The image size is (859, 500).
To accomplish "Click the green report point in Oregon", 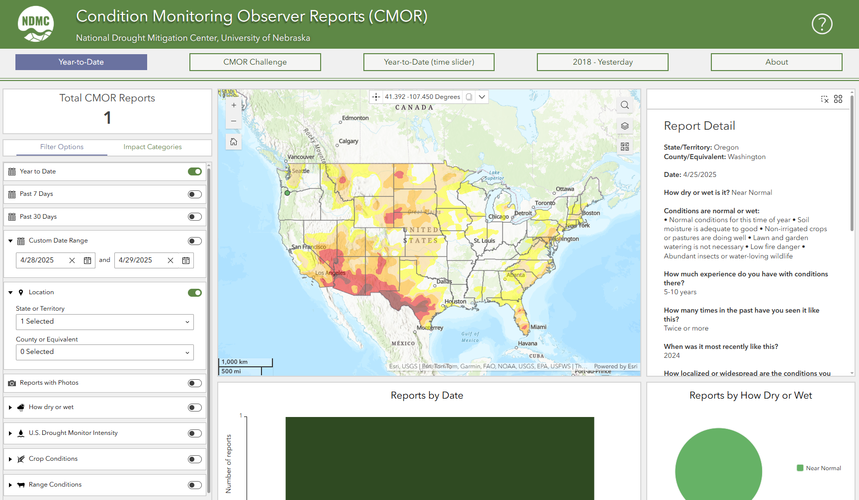I will click(287, 193).
